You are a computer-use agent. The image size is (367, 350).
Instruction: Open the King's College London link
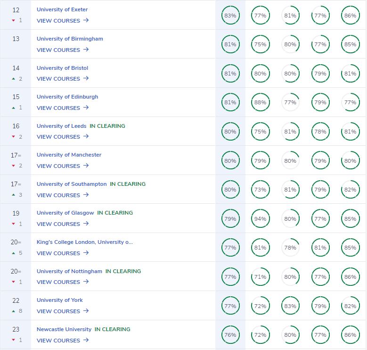click(85, 242)
